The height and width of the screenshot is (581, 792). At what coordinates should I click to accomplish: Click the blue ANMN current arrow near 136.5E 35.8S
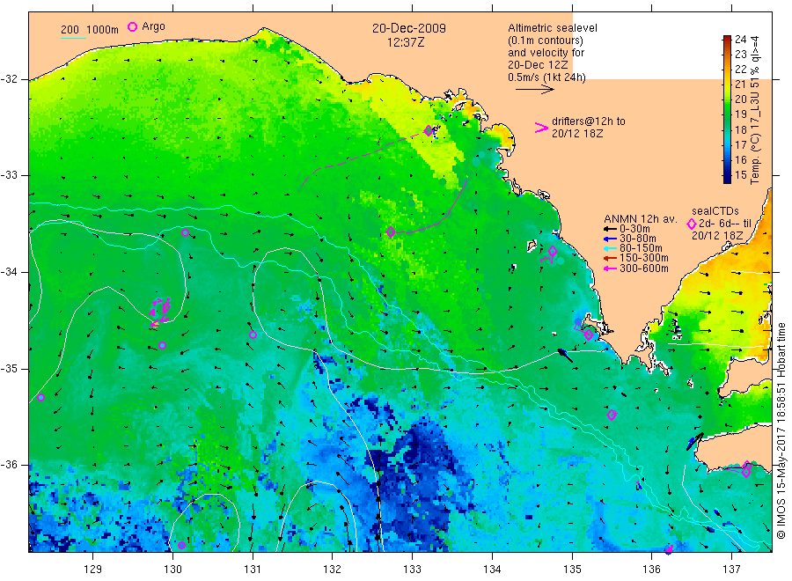(694, 442)
